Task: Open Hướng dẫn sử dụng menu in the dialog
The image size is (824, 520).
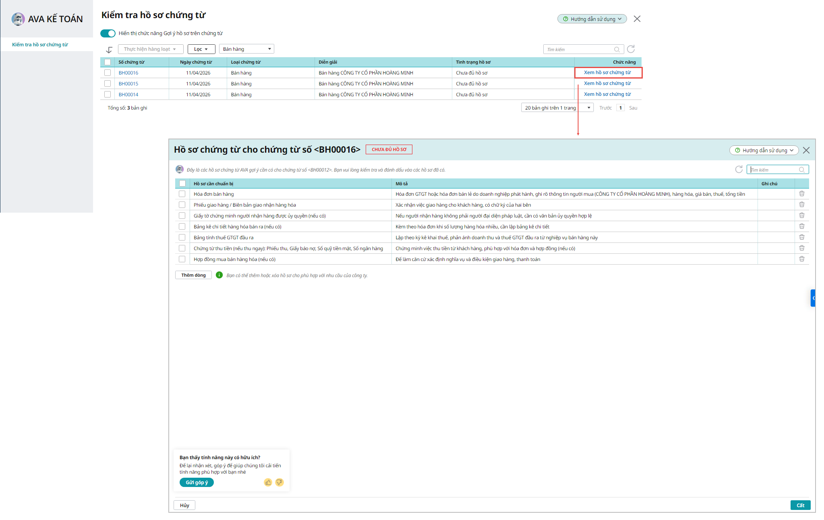Action: pyautogui.click(x=764, y=150)
